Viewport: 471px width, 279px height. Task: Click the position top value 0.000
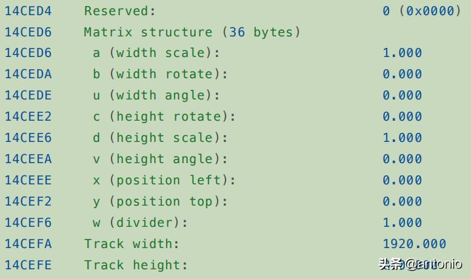tap(403, 202)
